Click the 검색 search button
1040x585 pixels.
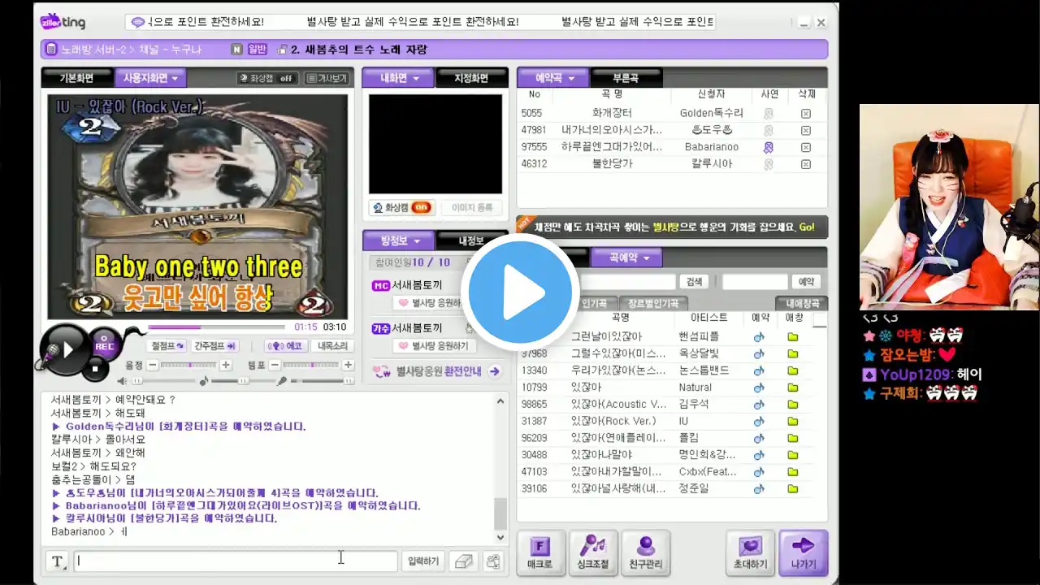click(x=694, y=282)
